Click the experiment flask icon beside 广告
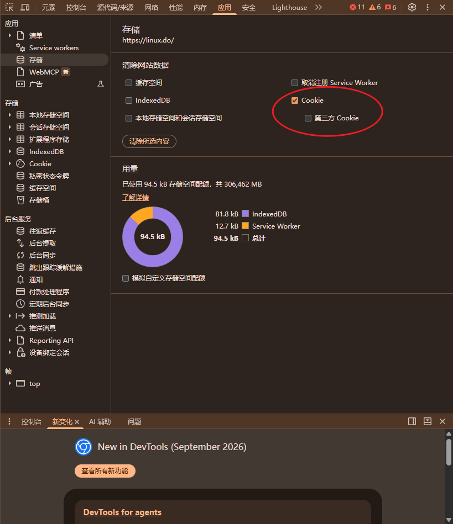 [101, 84]
